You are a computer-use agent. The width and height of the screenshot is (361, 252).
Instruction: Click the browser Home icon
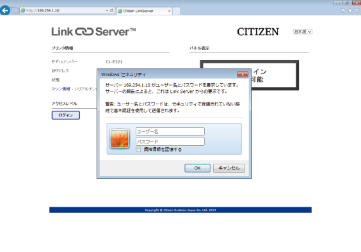tap(343, 11)
